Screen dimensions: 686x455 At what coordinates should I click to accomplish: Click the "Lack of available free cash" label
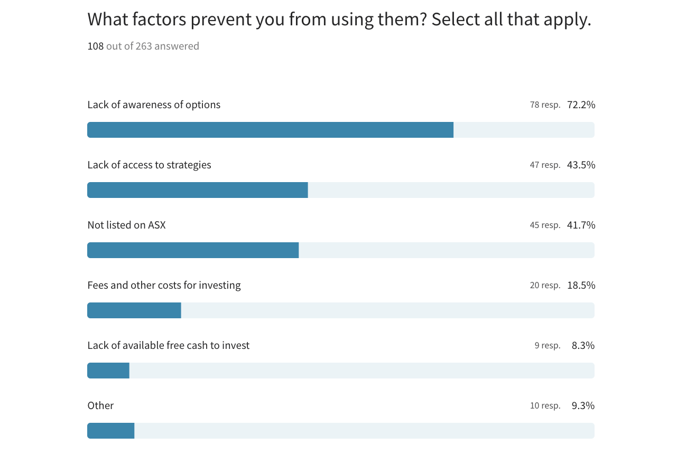(168, 345)
